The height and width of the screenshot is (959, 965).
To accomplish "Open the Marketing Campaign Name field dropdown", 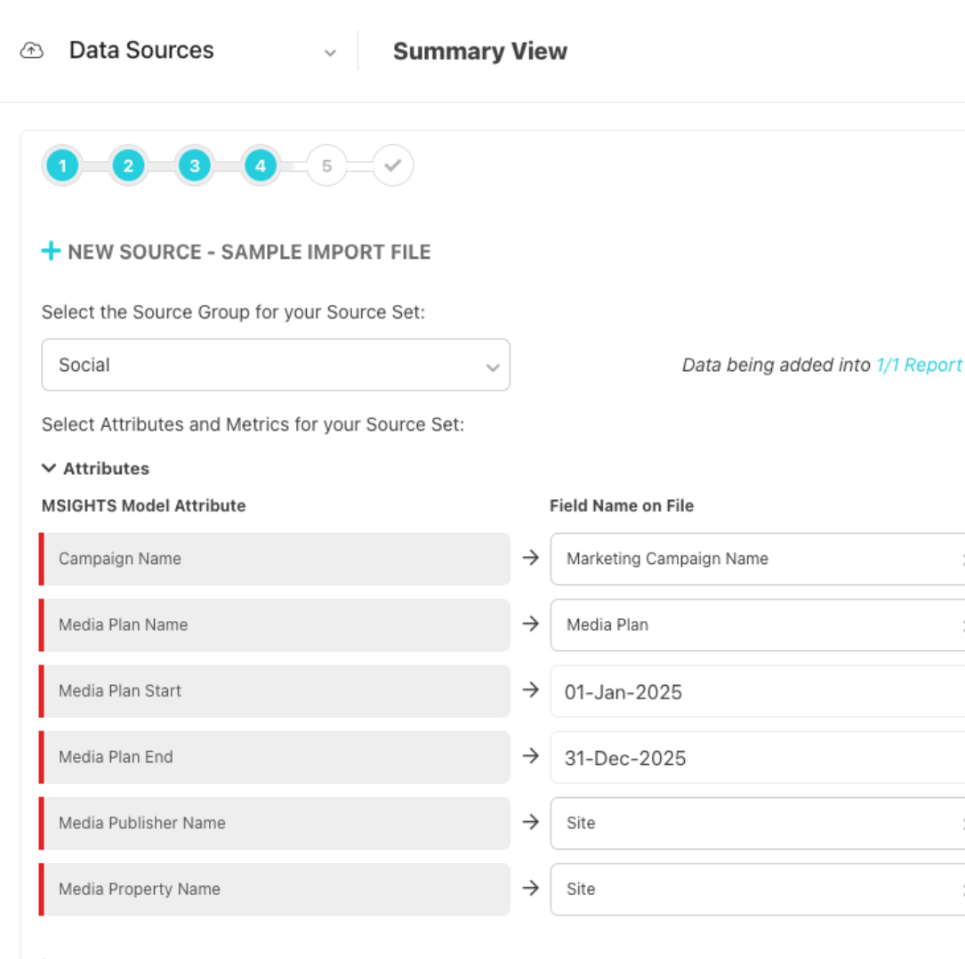I will tap(756, 559).
